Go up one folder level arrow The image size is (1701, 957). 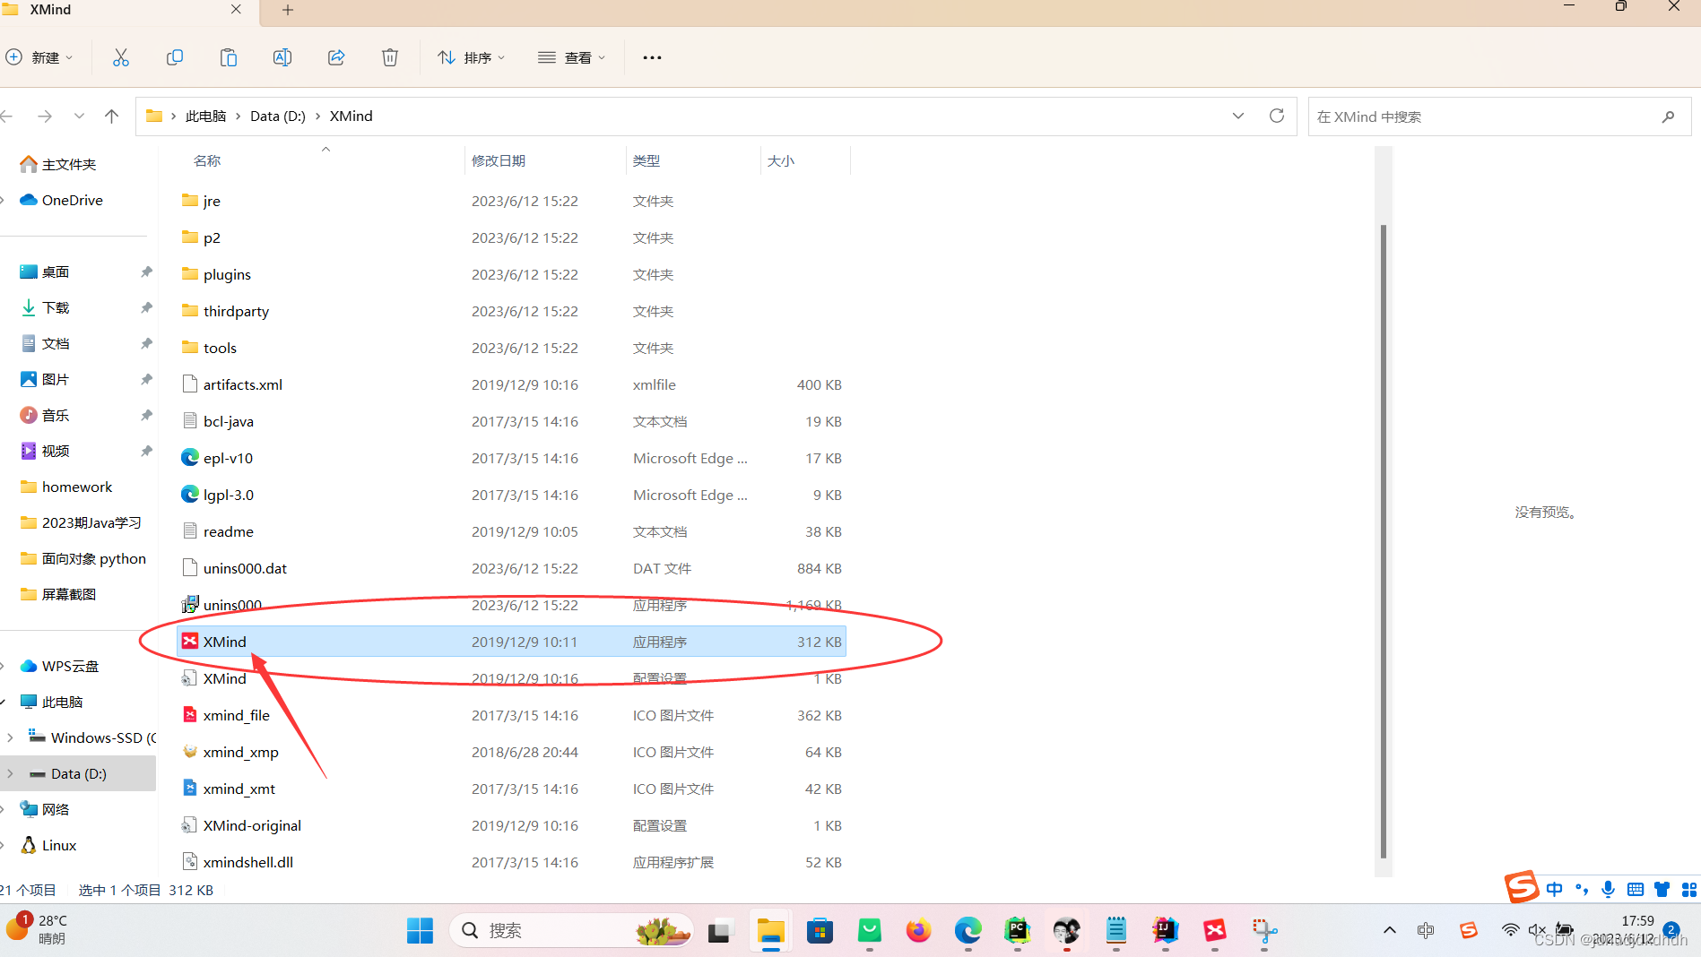point(112,116)
